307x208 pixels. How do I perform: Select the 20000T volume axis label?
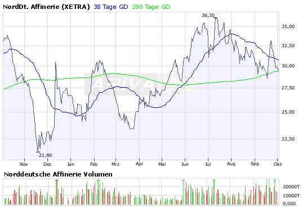pyautogui.click(x=291, y=187)
